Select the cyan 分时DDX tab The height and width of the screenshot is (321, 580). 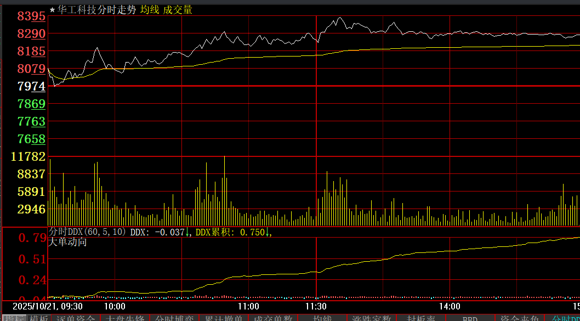point(562,318)
